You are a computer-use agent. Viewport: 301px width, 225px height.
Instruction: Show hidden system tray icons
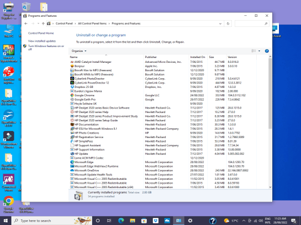point(243,221)
